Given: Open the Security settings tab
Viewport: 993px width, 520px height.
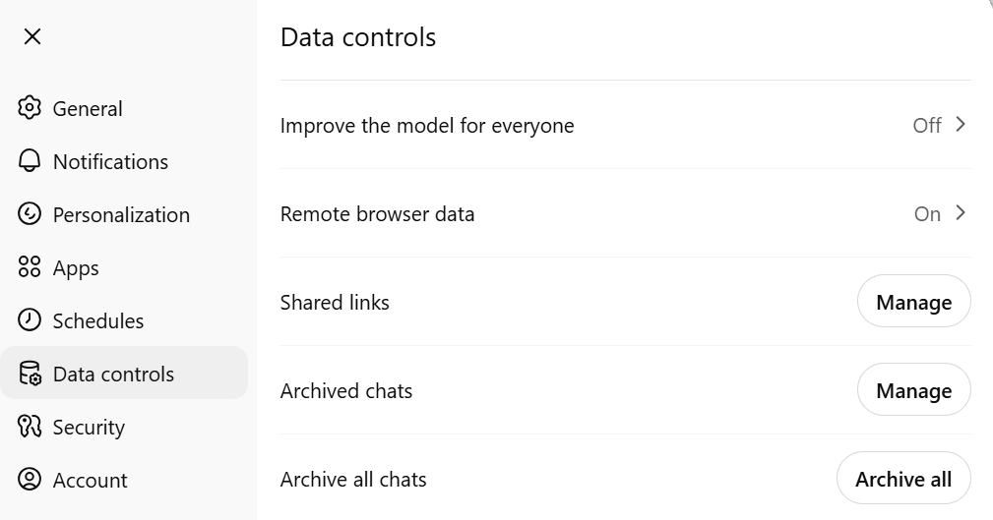Looking at the screenshot, I should (x=89, y=427).
